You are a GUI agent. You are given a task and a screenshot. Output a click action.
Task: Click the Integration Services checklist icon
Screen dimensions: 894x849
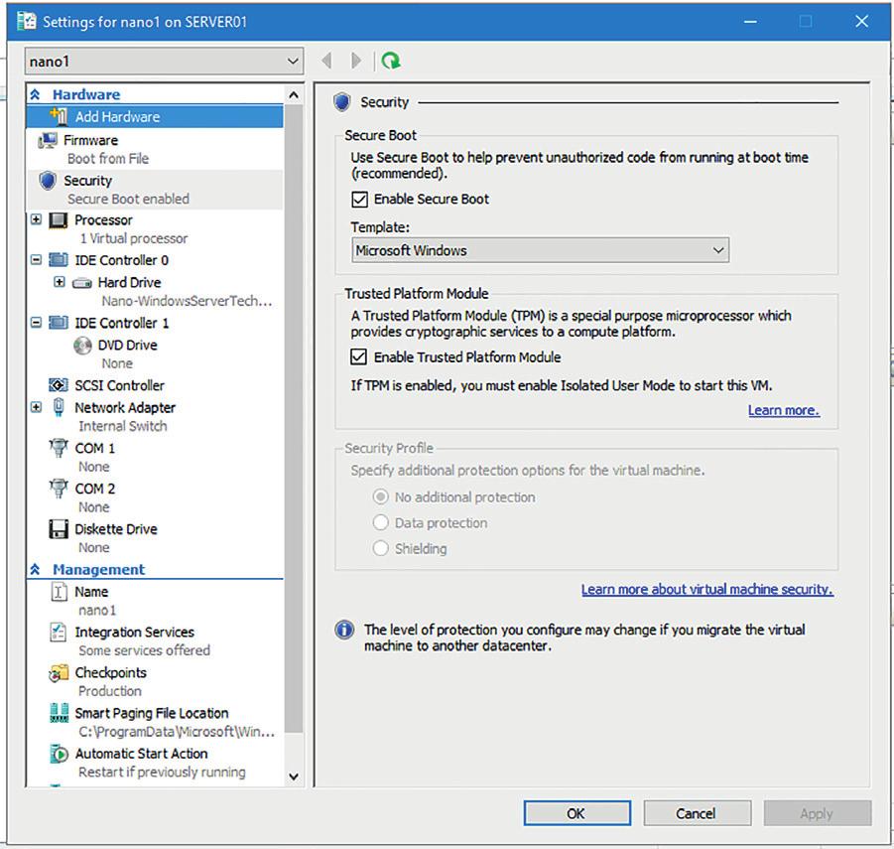click(x=59, y=633)
